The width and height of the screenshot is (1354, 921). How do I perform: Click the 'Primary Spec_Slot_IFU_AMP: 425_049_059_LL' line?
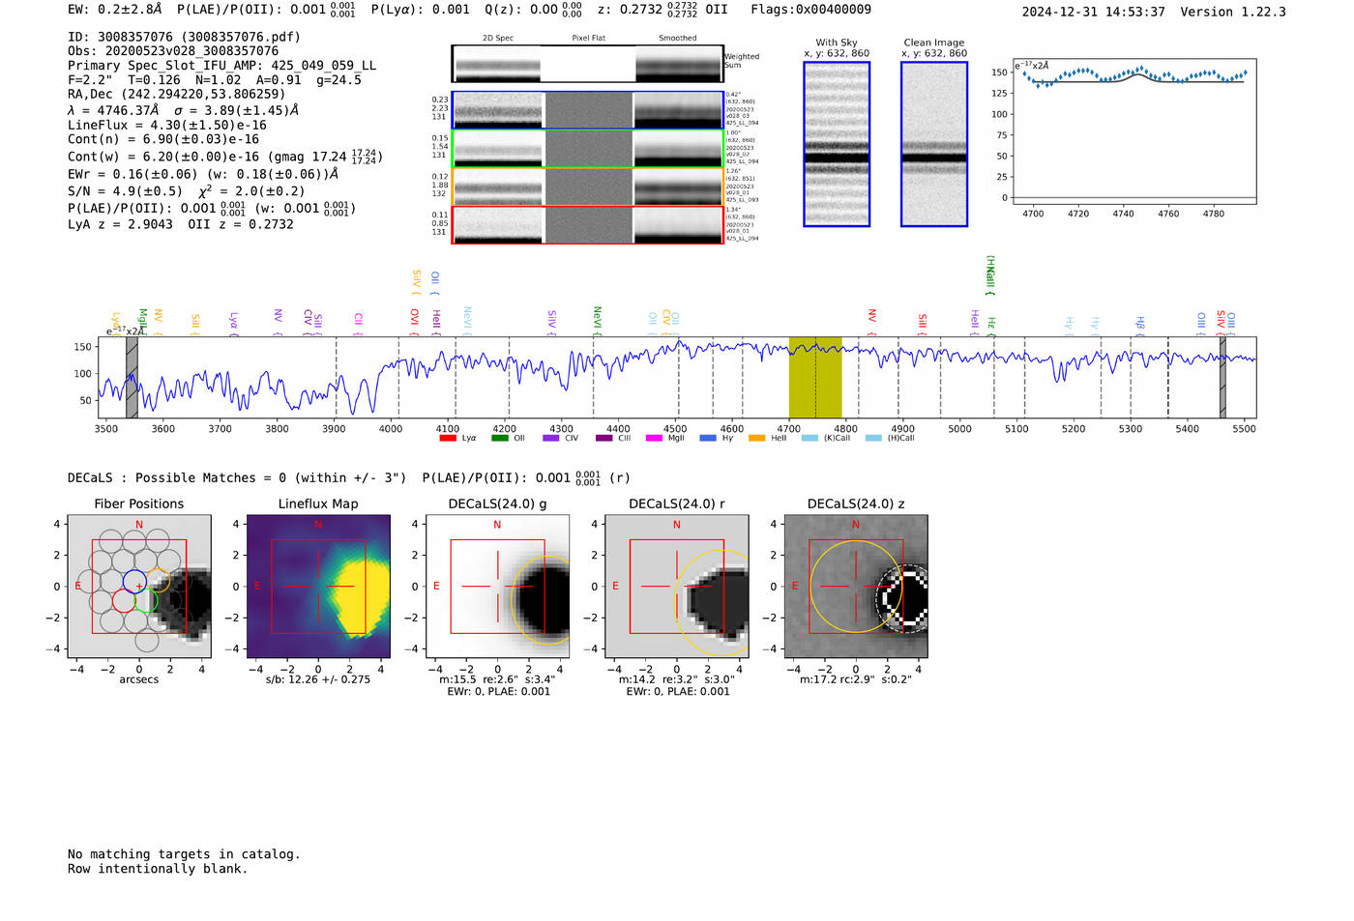click(x=222, y=66)
